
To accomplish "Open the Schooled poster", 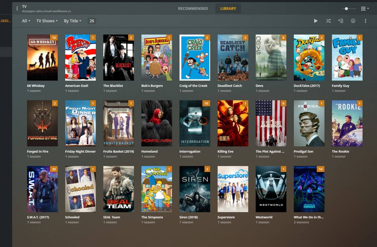I will tap(81, 189).
